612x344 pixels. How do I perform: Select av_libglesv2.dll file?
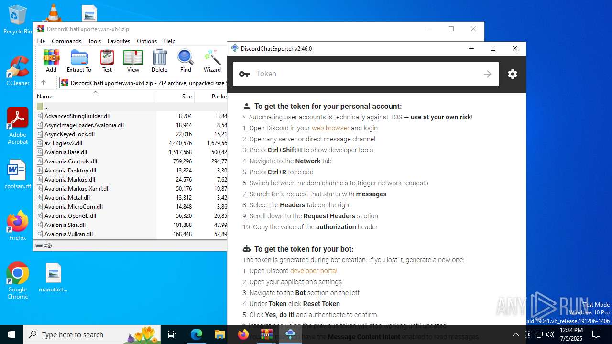point(130,143)
